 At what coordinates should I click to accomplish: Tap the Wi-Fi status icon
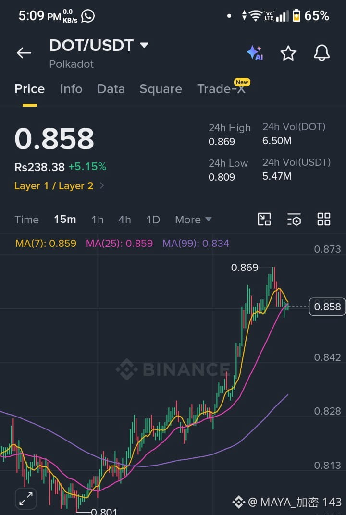[255, 16]
